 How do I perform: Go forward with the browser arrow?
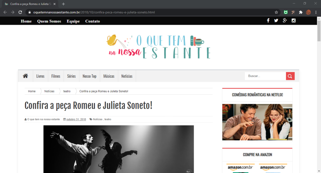pos(13,12)
